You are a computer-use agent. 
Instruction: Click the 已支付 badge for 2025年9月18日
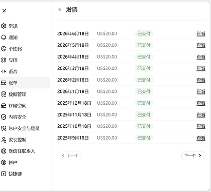pyautogui.click(x=144, y=138)
